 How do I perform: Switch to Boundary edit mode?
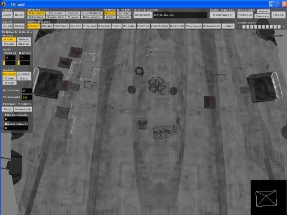212,26
